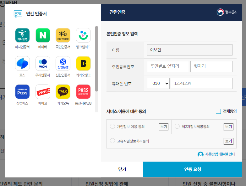Pick the Kakao Bank certificate icon
246x186 pixels.
(83, 64)
